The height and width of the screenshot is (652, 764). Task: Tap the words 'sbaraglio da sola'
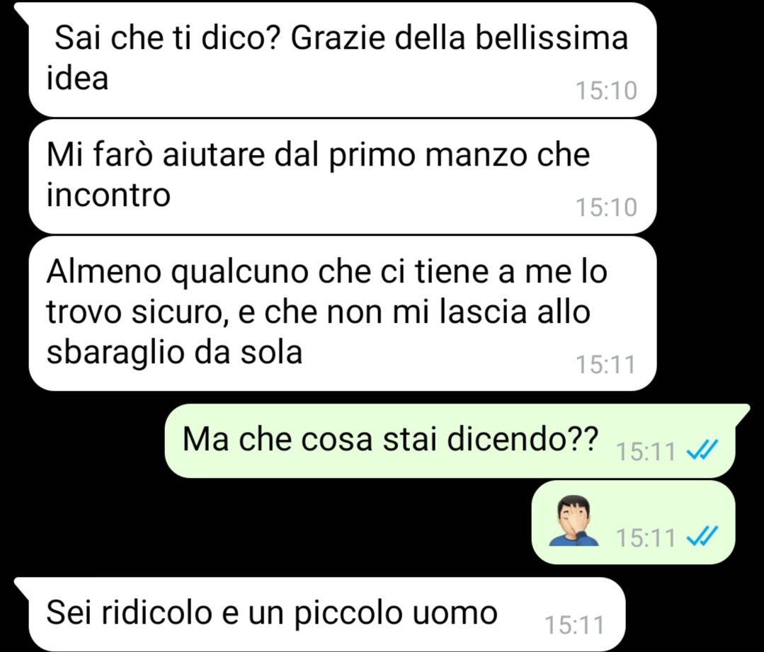point(174,353)
